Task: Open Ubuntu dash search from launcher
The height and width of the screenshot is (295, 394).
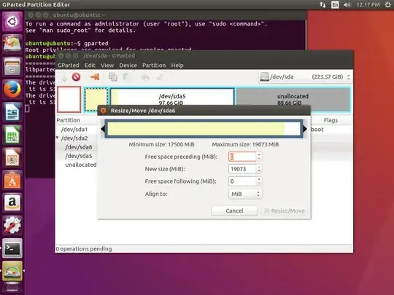Action: coord(12,22)
